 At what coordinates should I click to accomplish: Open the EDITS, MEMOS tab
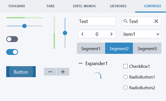point(84,6)
